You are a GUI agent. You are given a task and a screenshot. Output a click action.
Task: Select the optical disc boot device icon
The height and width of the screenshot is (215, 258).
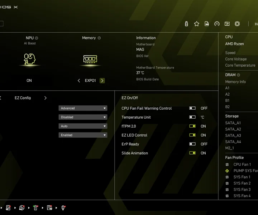click(x=22, y=208)
